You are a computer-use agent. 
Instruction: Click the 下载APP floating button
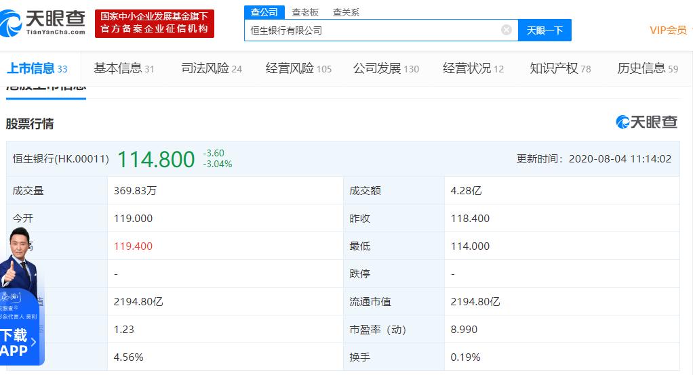[x=19, y=343]
